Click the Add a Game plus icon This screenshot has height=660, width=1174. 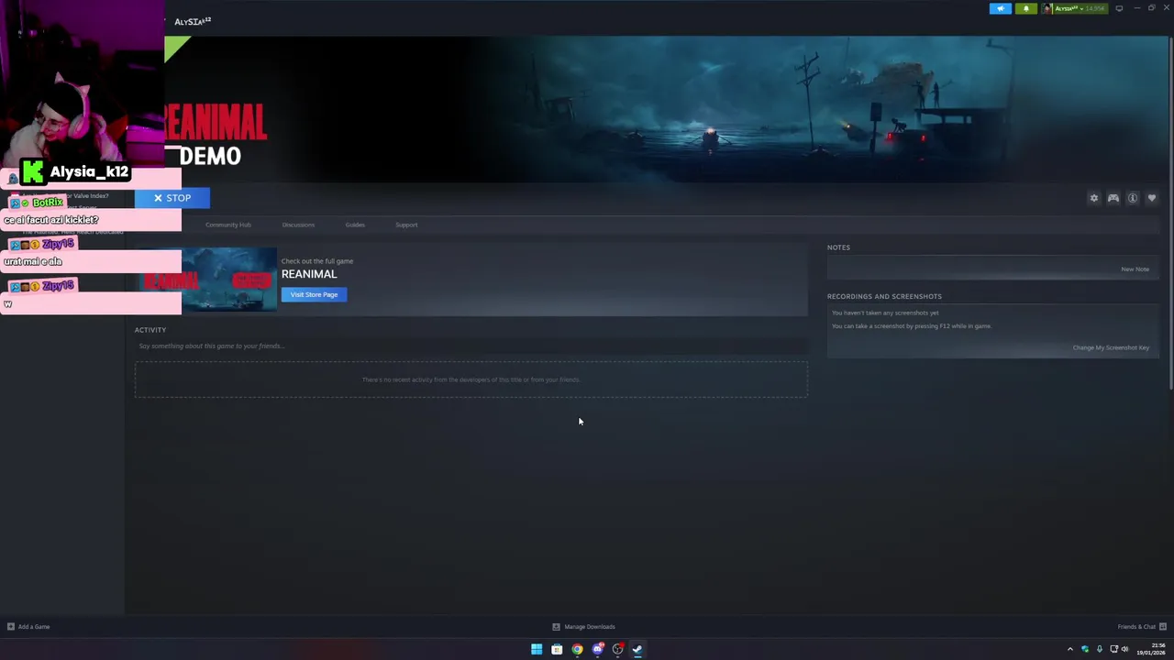(x=11, y=627)
